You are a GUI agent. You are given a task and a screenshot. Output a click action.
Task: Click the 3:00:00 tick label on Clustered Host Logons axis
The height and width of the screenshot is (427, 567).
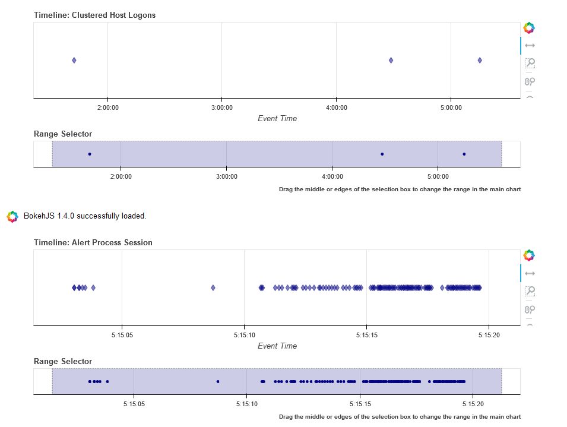222,107
